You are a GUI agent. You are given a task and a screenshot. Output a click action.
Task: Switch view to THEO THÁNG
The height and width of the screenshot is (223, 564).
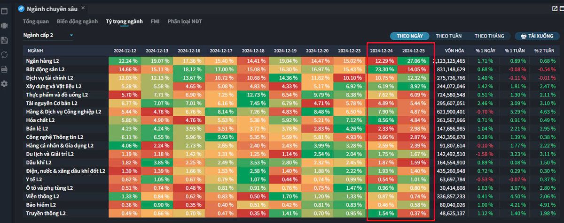tap(489, 36)
